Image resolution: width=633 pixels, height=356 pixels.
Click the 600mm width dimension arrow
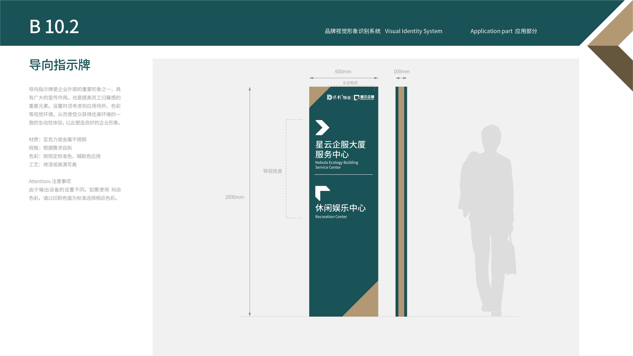pos(344,78)
